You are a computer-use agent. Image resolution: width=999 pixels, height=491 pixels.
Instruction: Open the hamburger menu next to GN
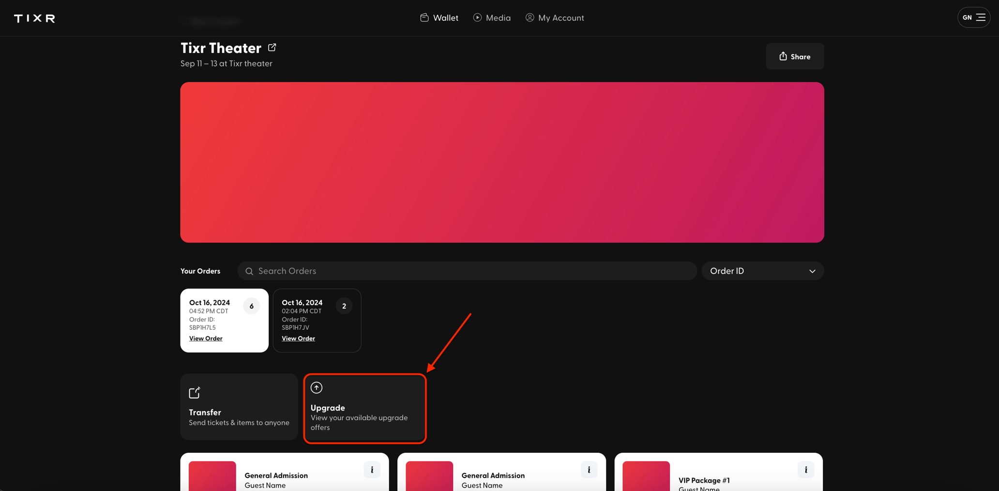pyautogui.click(x=981, y=17)
